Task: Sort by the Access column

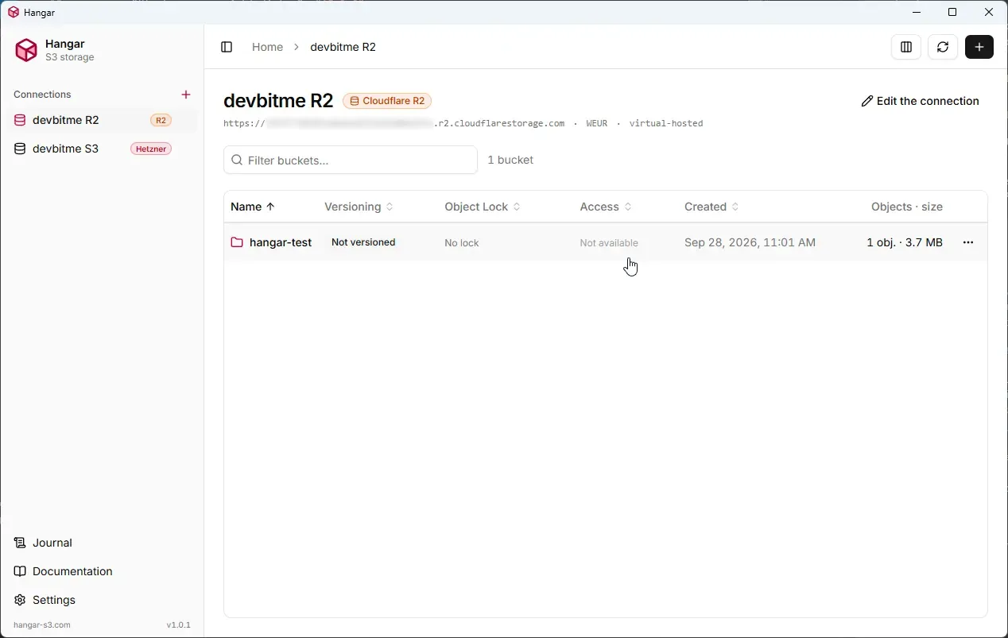Action: (606, 207)
